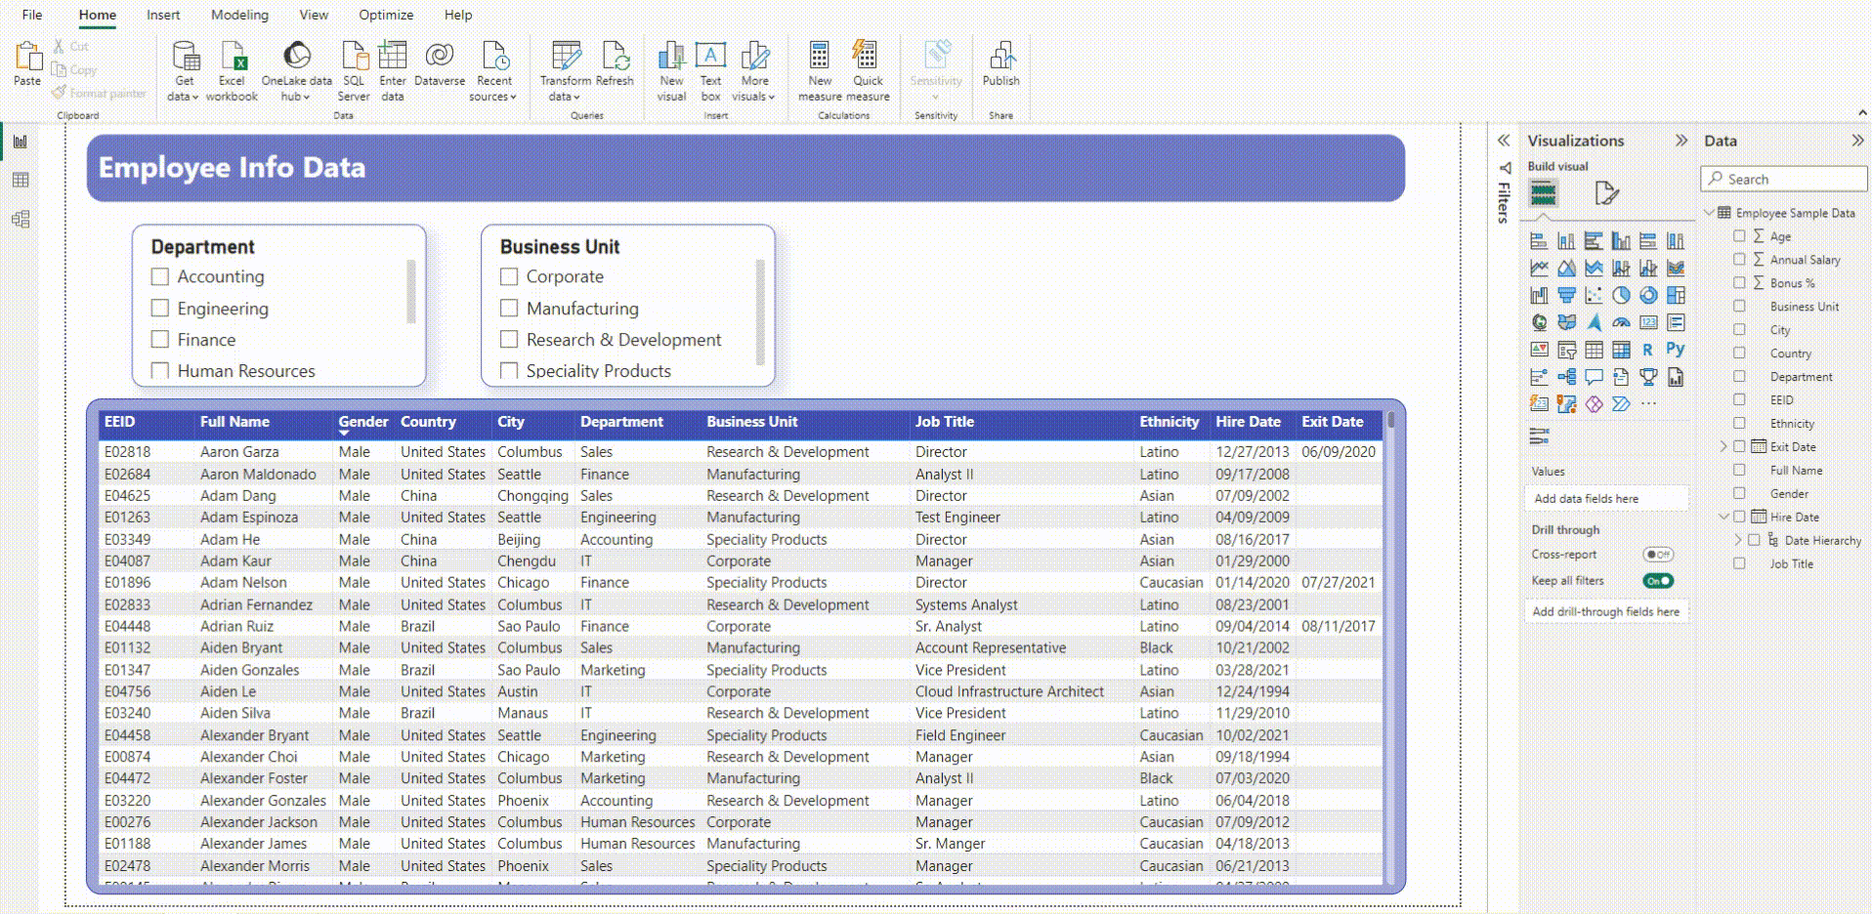Click the employee table vertical scrollbar

tap(1390, 586)
